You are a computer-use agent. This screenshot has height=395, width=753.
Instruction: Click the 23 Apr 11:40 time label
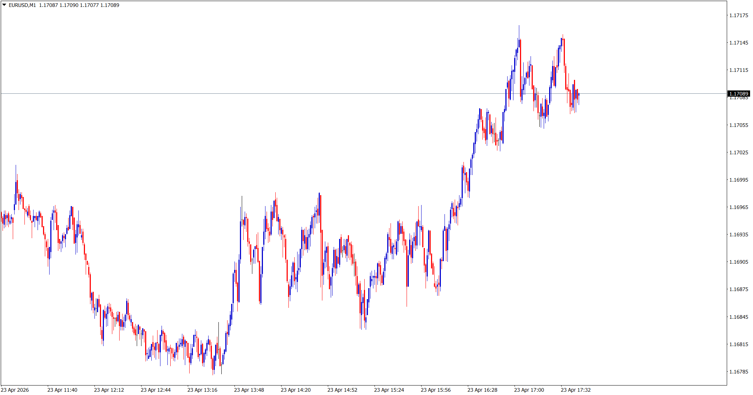62,390
